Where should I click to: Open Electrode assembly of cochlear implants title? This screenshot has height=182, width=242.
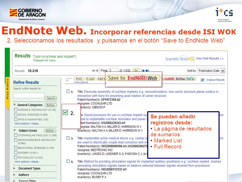(x=148, y=94)
